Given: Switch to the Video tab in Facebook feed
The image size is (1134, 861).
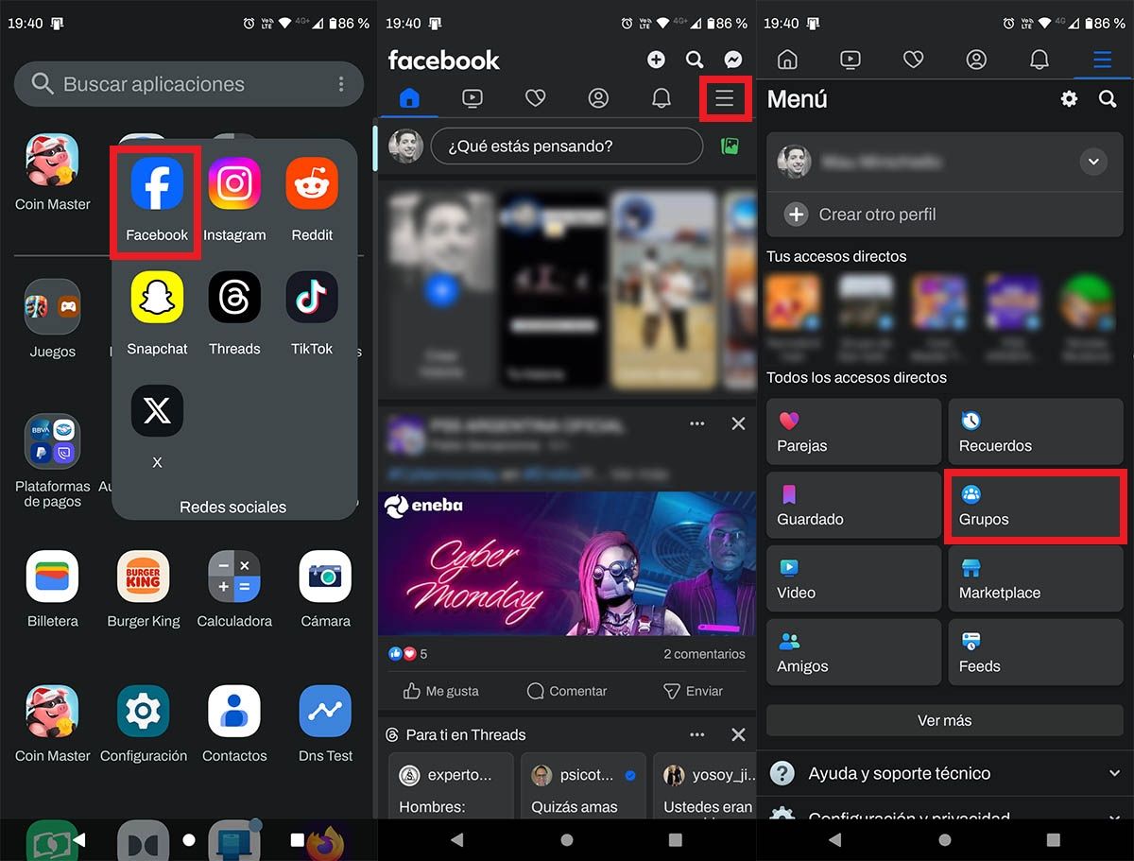Looking at the screenshot, I should (x=472, y=98).
